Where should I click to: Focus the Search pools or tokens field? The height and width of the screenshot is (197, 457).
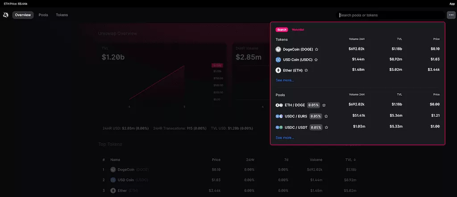coord(391,15)
